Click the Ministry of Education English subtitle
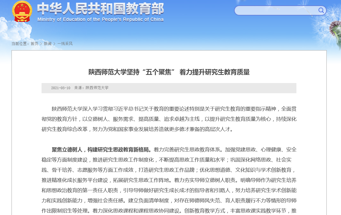The image size is (341, 215). [100, 20]
